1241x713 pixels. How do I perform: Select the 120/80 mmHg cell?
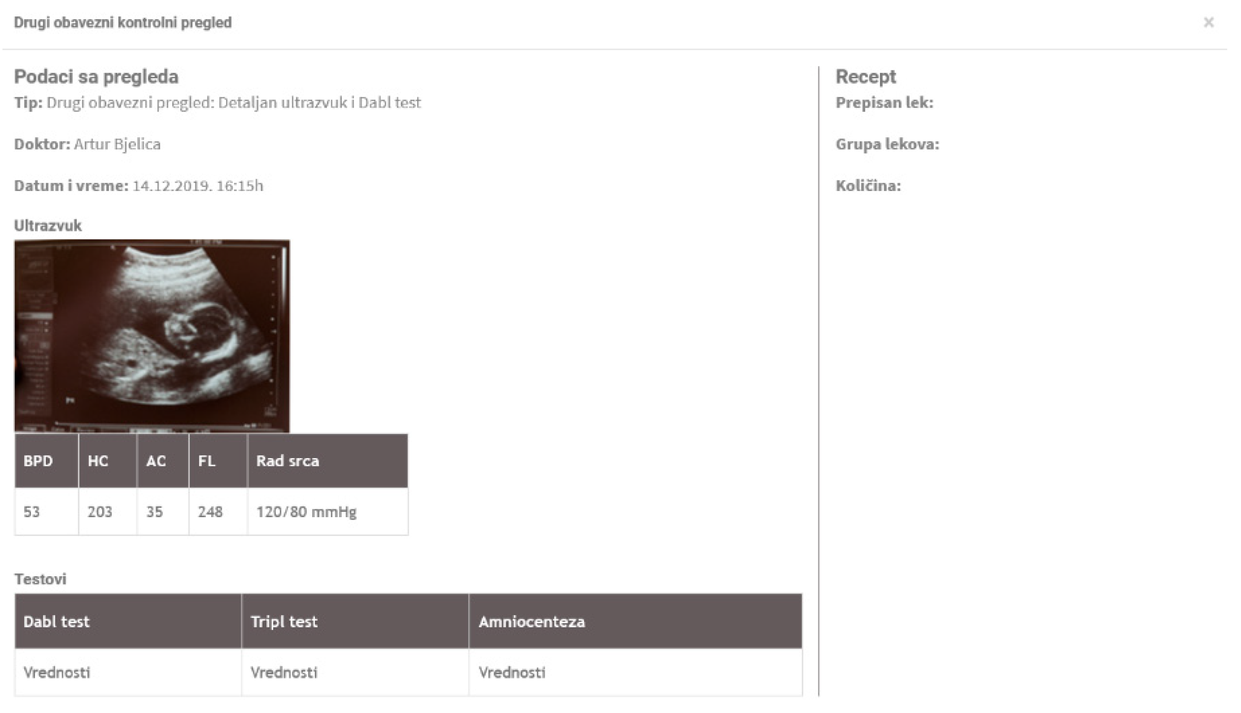pos(306,512)
